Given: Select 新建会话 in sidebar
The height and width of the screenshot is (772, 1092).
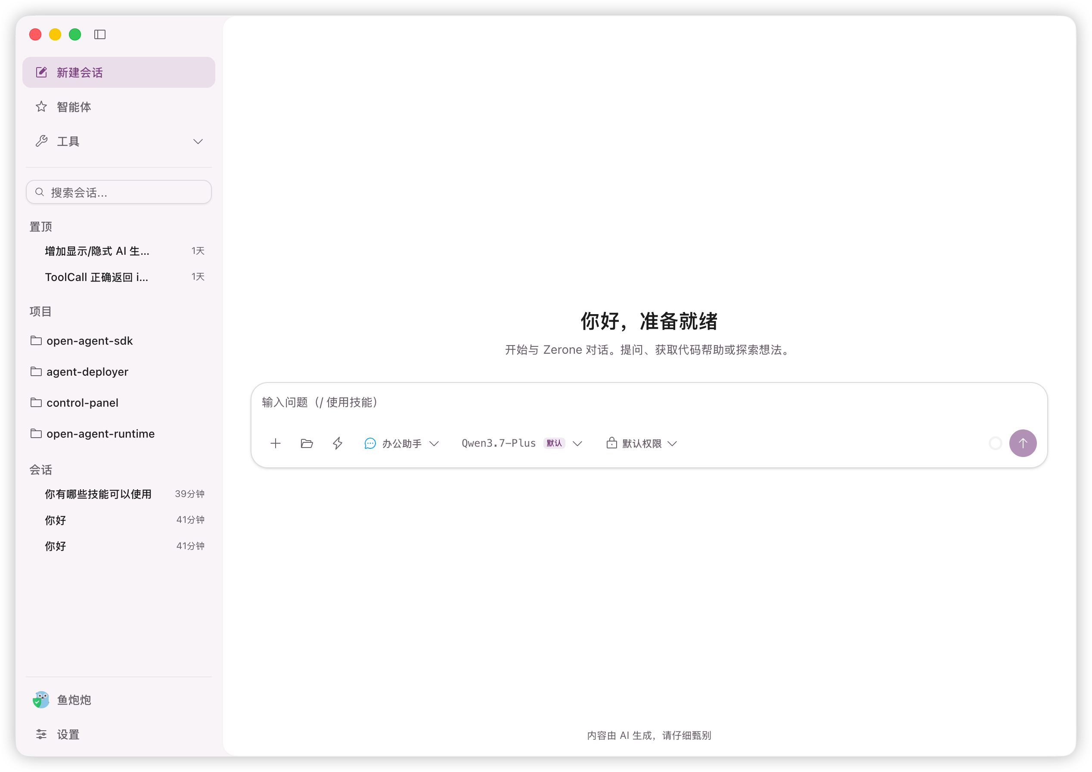Looking at the screenshot, I should pyautogui.click(x=119, y=72).
